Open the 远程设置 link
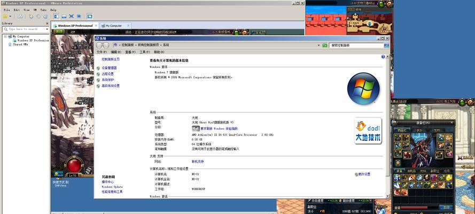This screenshot has width=475, height=214. pos(108,74)
